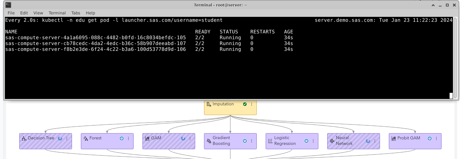The image size is (460, 159).
Task: Click pod name ending in 78d9d-106
Action: [96, 49]
